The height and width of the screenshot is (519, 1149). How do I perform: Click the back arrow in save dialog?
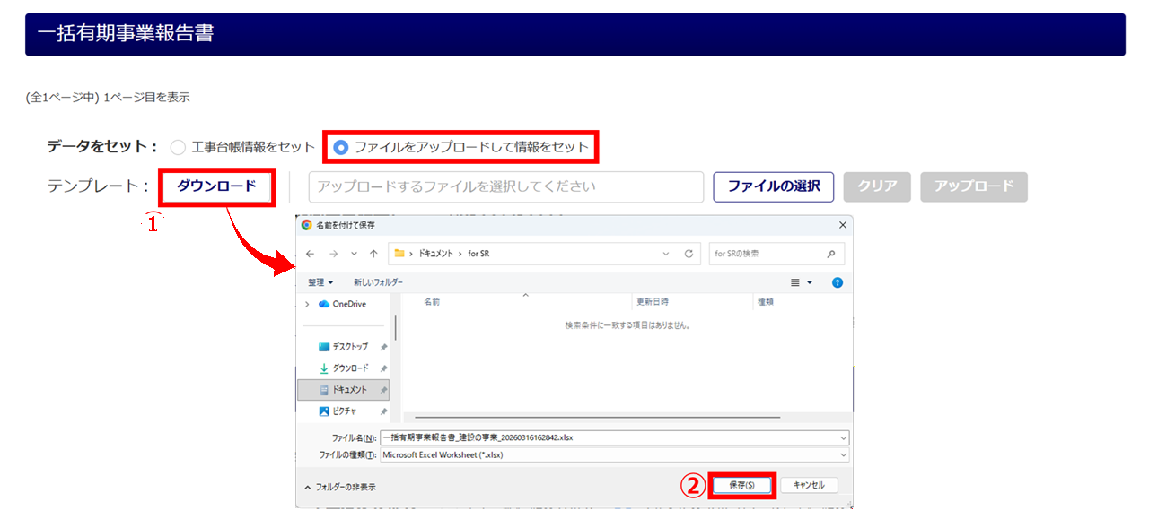[311, 254]
